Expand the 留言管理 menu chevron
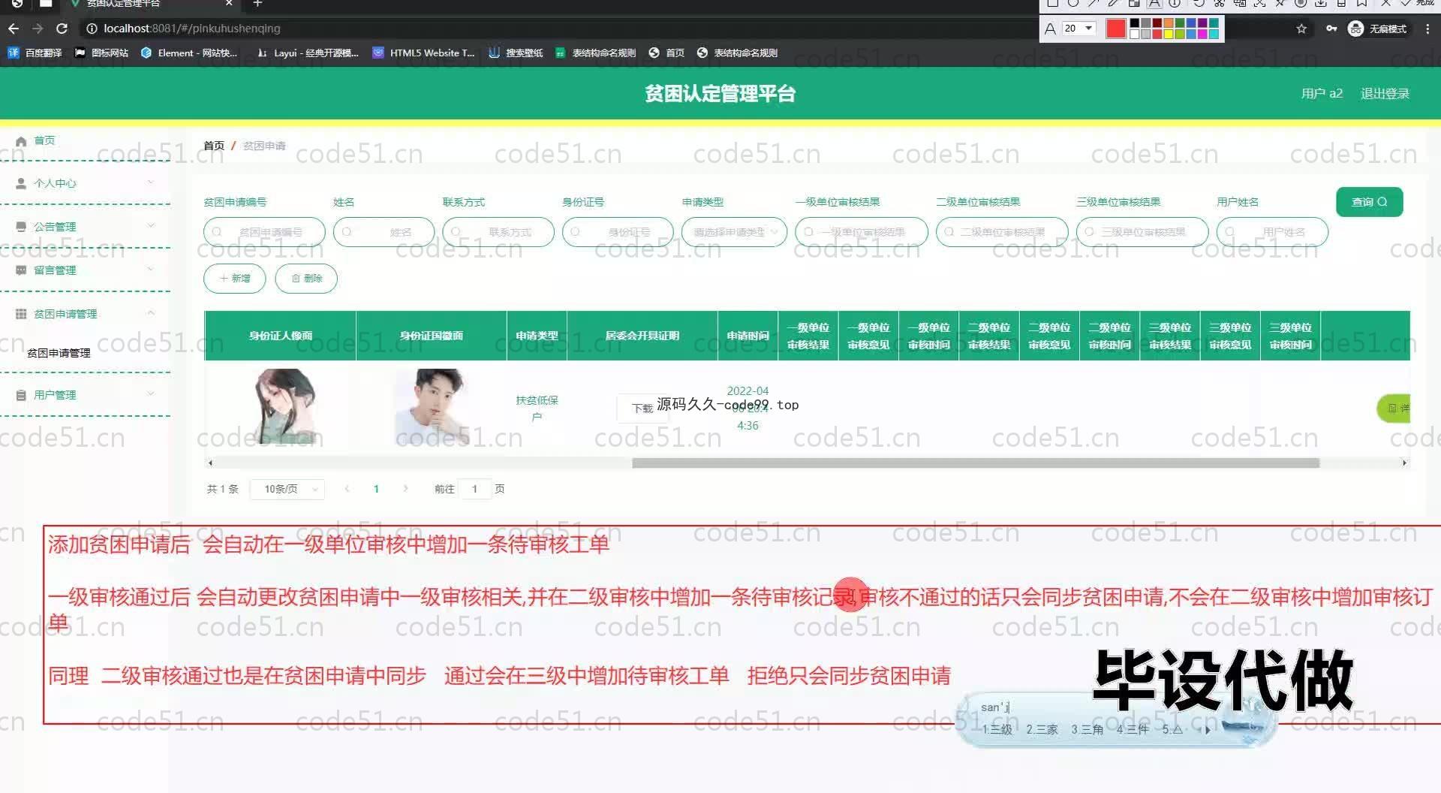The width and height of the screenshot is (1441, 793). [x=151, y=269]
